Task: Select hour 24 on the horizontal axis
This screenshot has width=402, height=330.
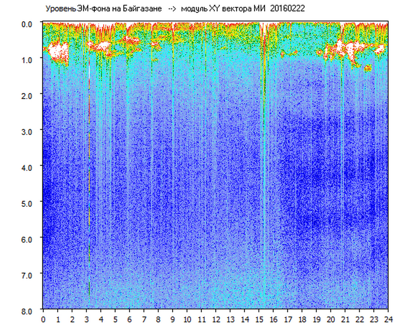Action: tap(388, 320)
